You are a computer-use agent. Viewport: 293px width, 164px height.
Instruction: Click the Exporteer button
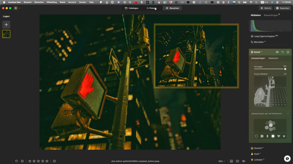pos(283,8)
